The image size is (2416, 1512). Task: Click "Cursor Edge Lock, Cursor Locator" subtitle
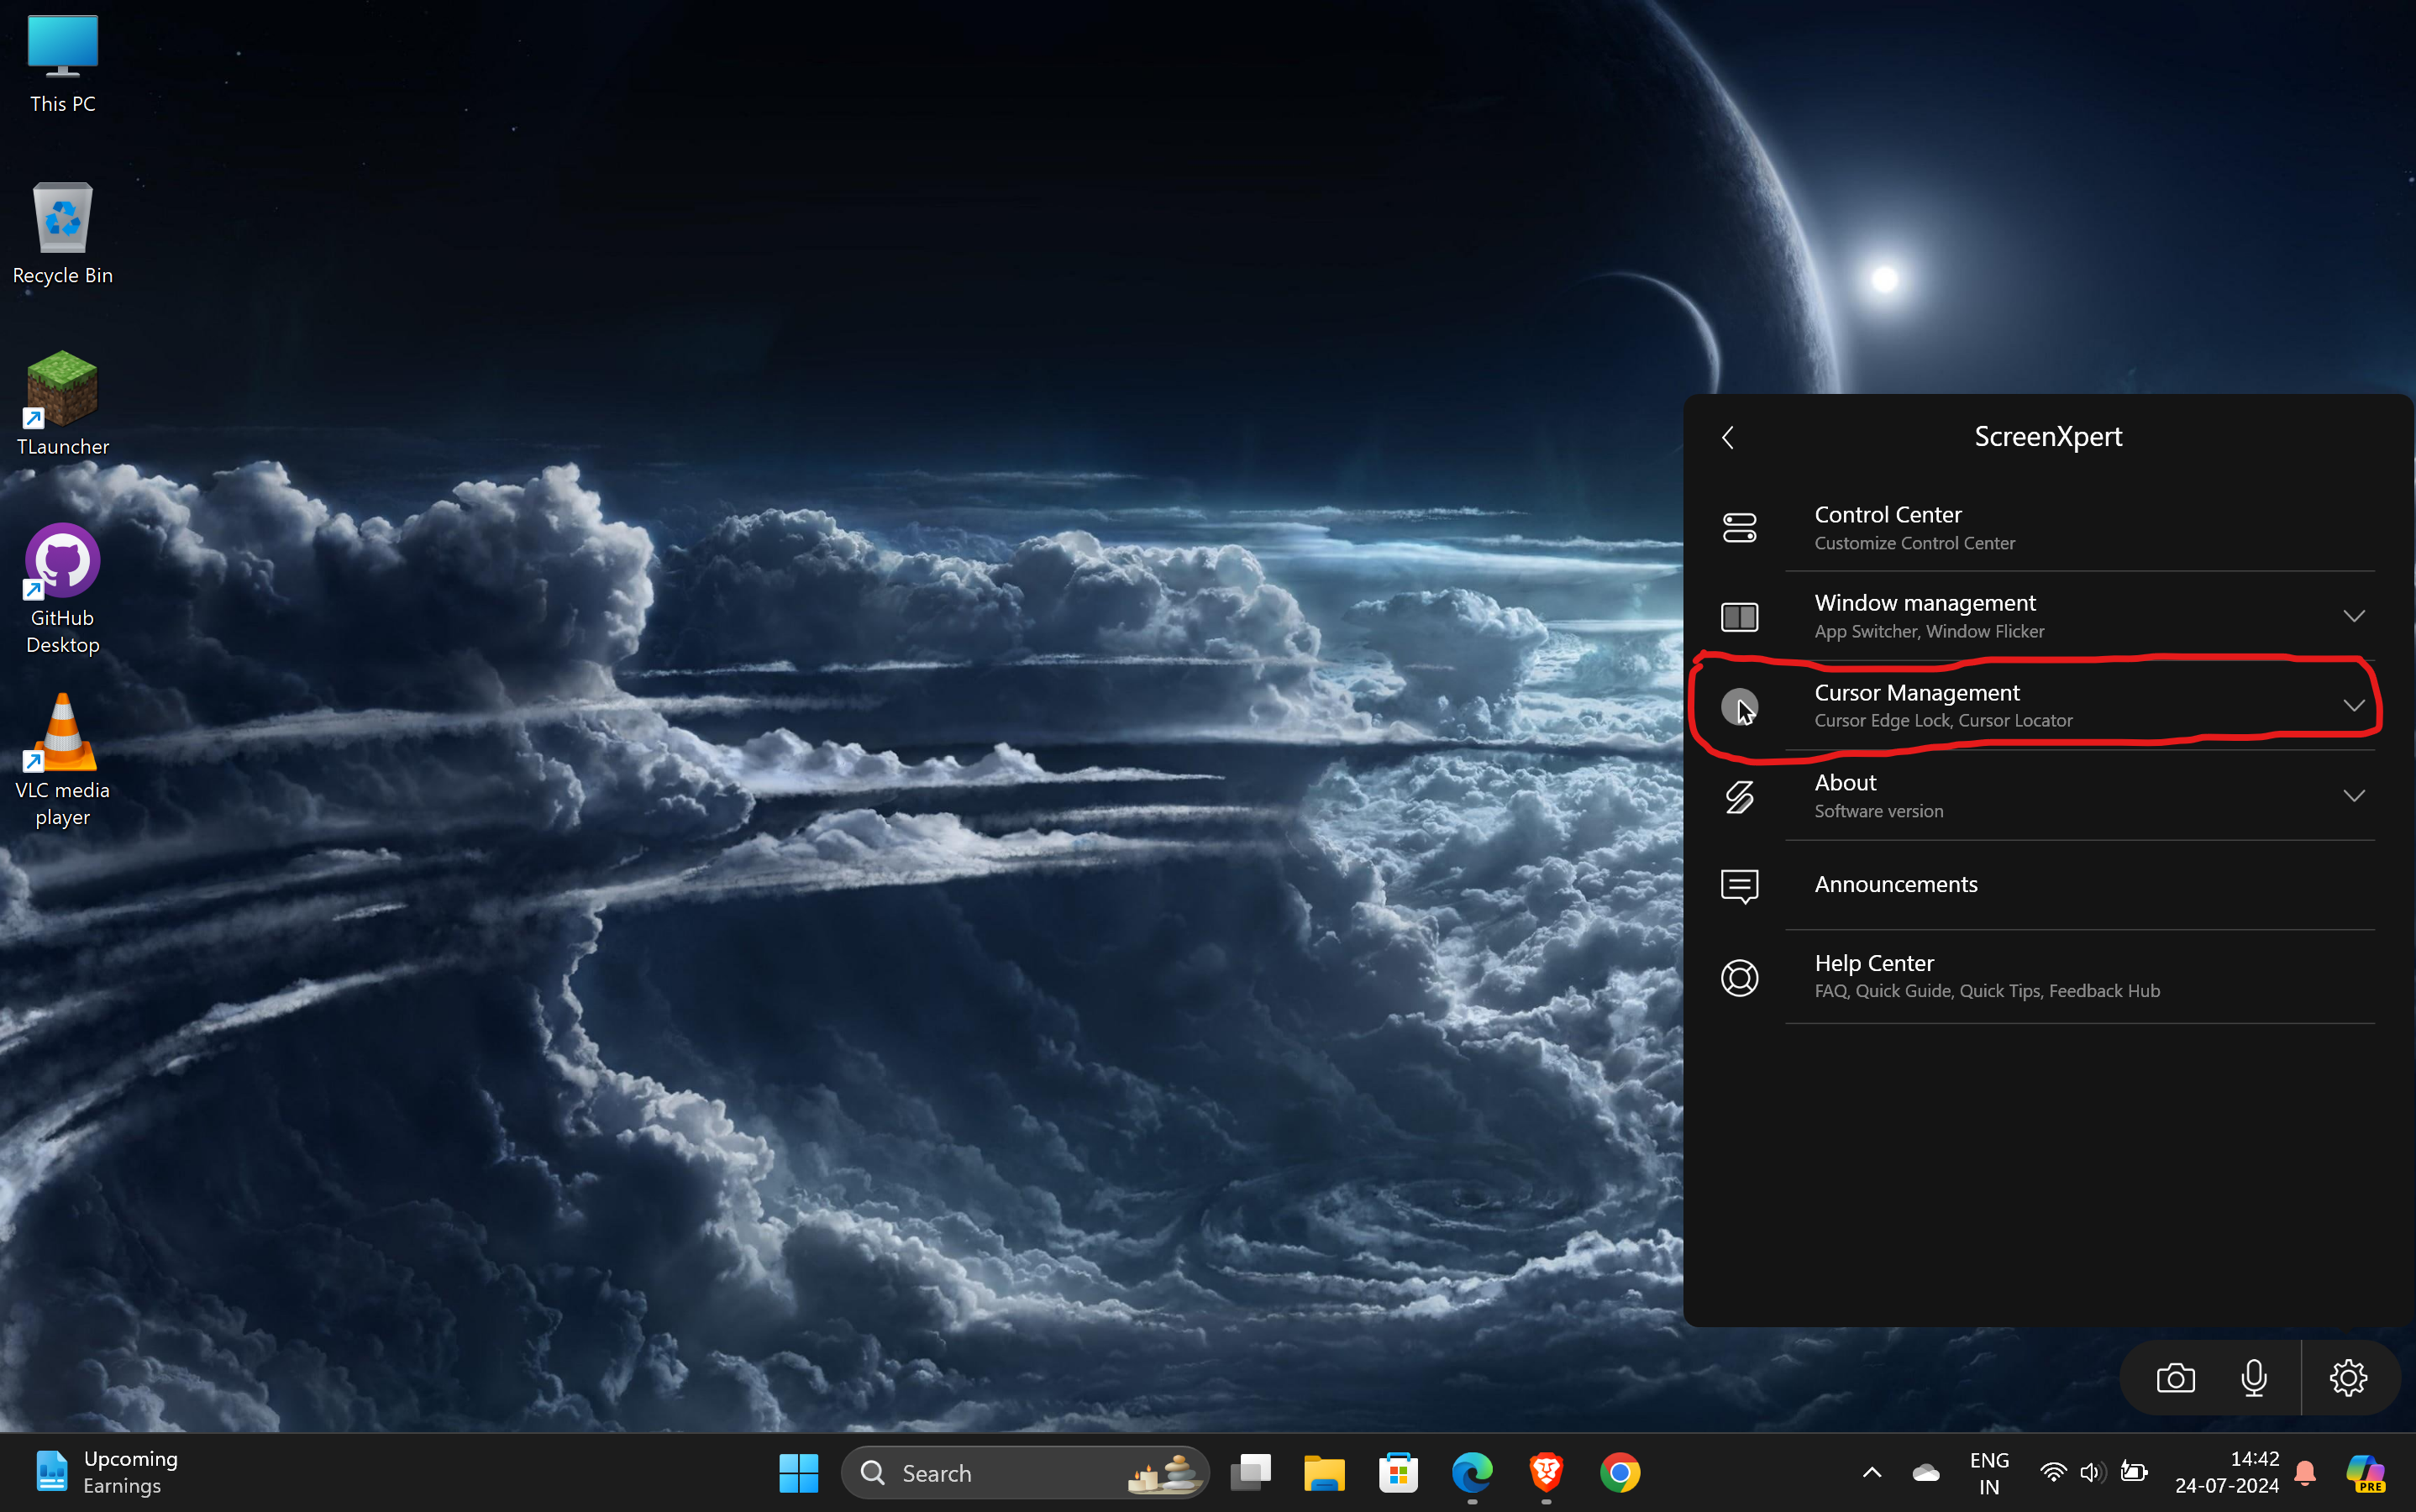1943,721
